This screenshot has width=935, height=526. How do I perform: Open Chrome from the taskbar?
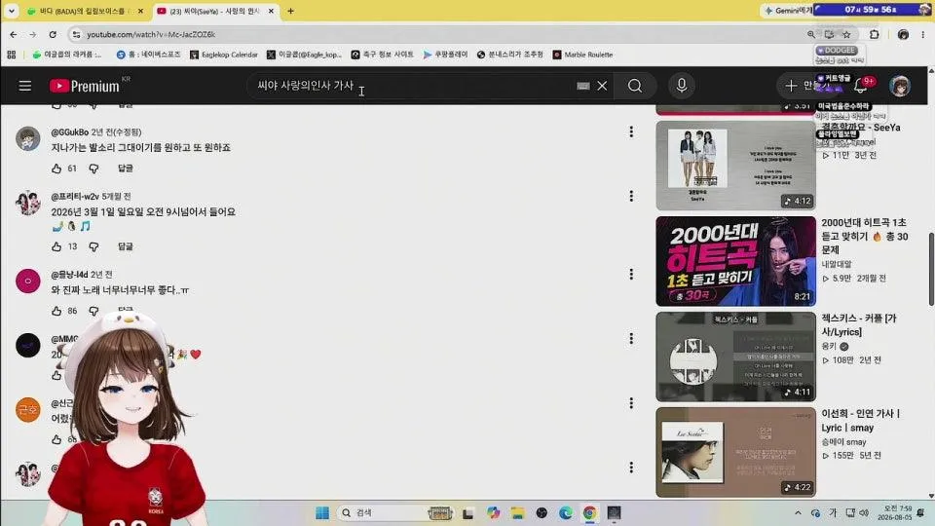point(589,513)
